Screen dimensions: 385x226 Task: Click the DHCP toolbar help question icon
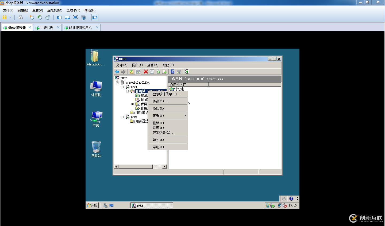pyautogui.click(x=173, y=72)
